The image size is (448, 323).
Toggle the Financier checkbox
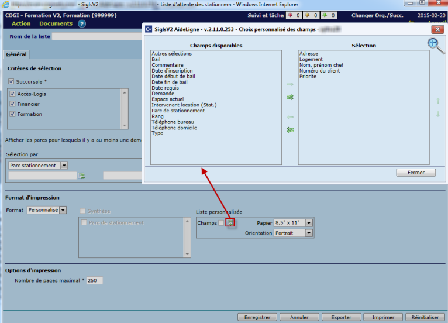click(12, 104)
